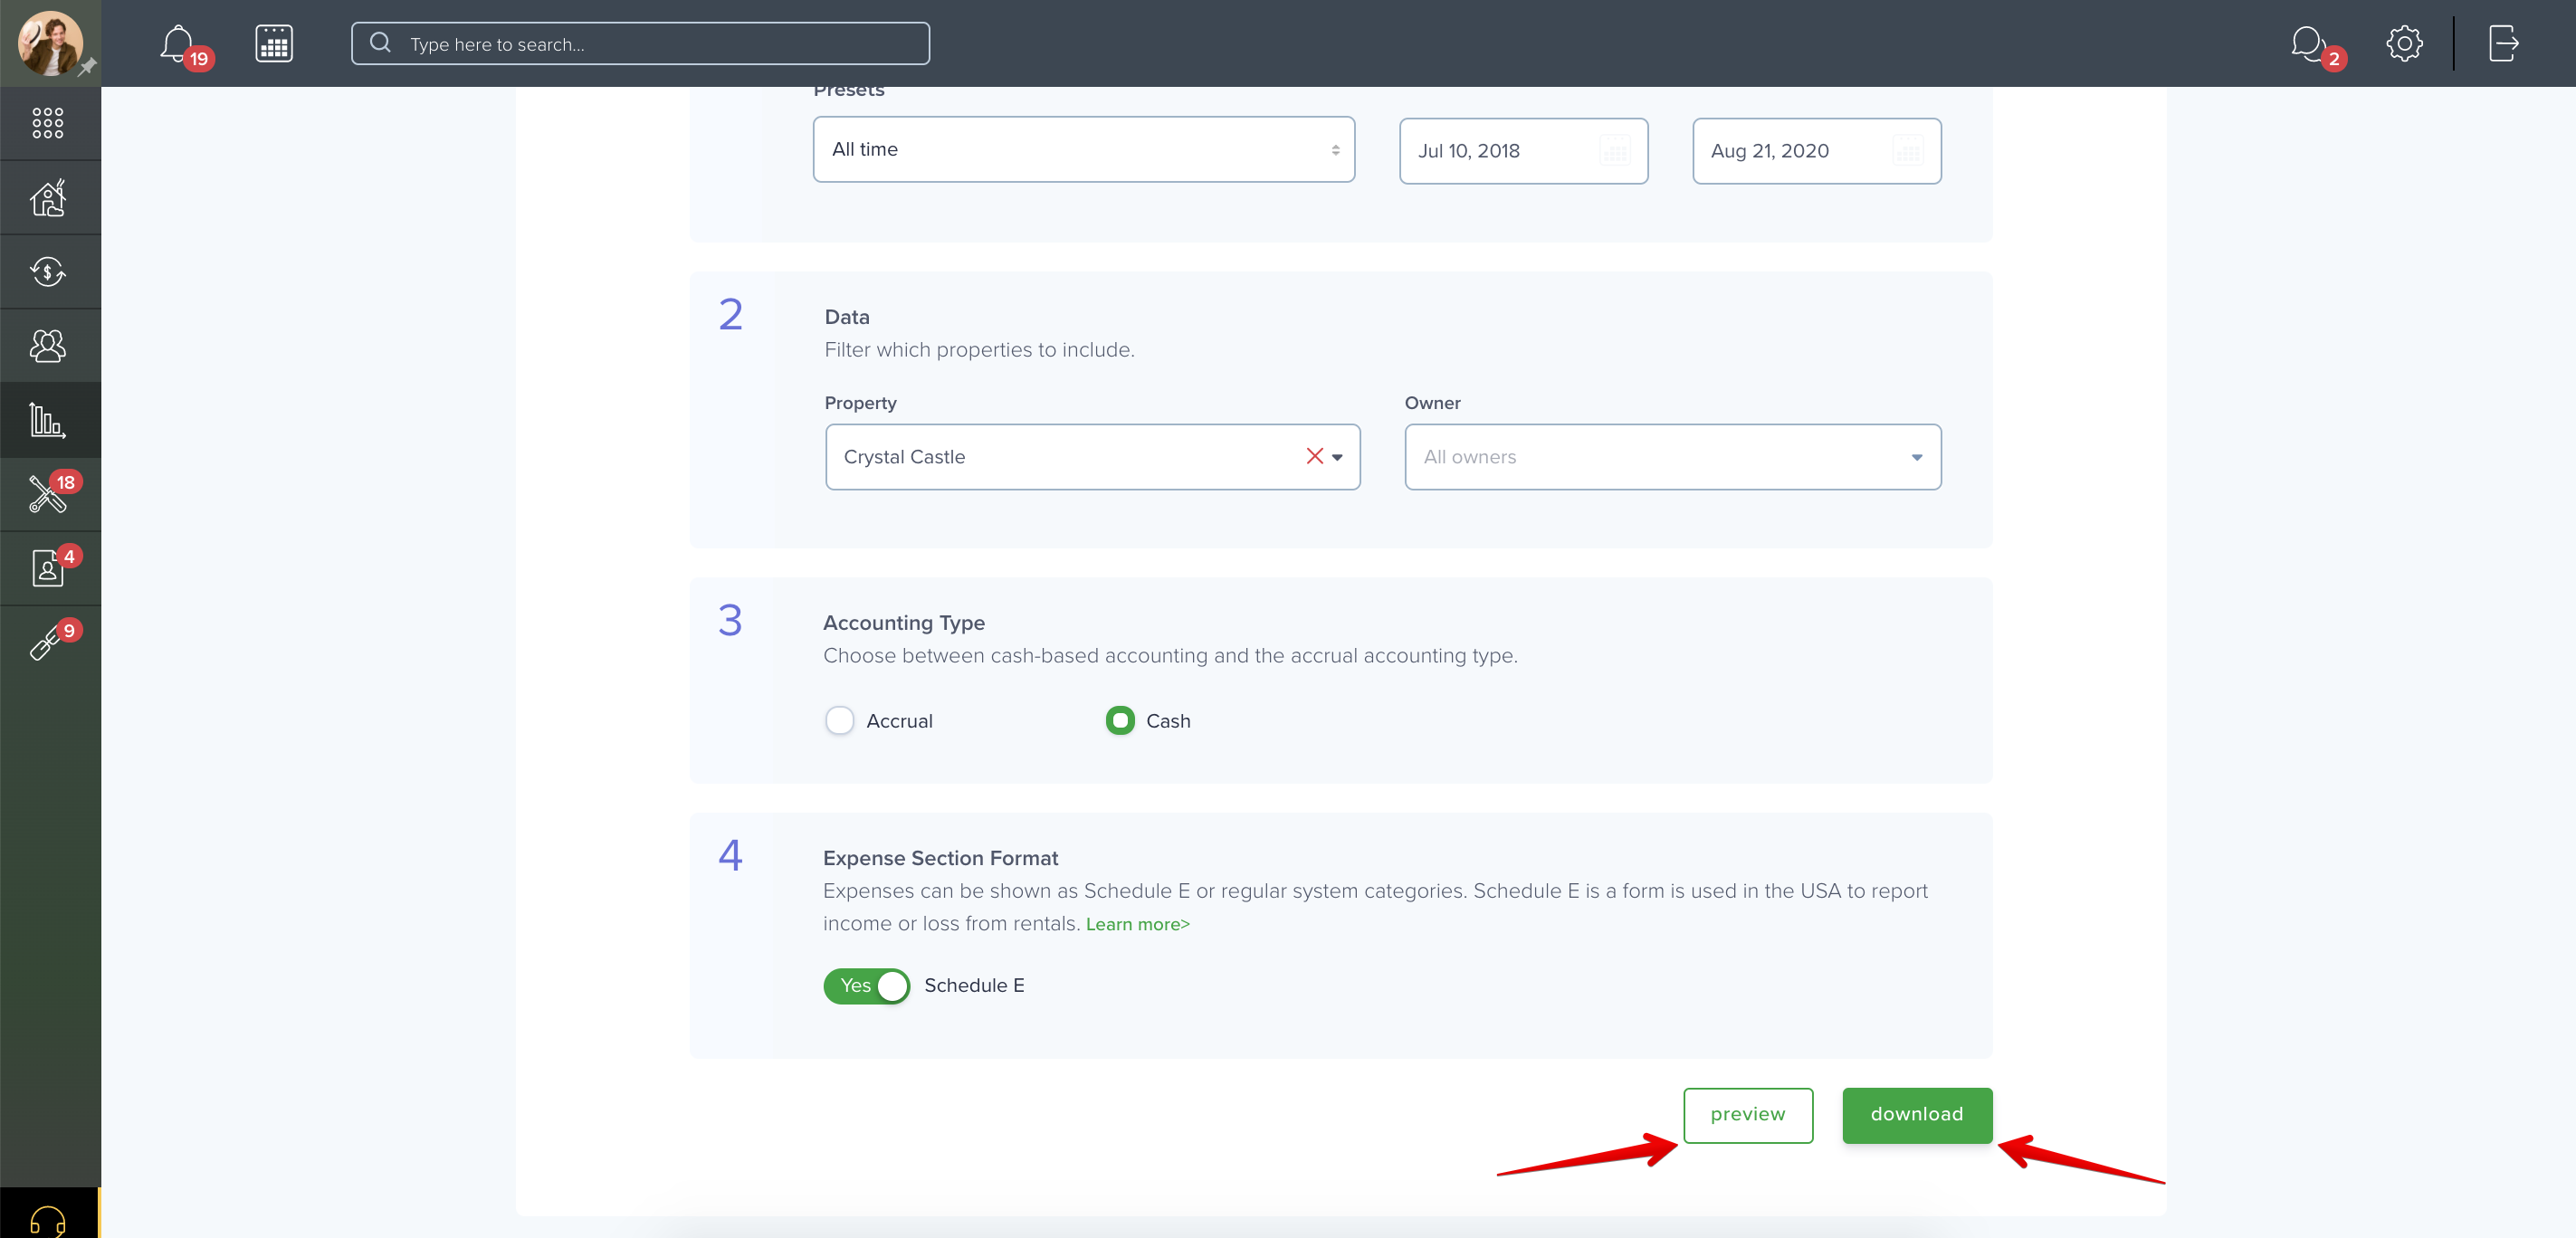Open the accounting dollar icon in sidebar
Viewport: 2576px width, 1238px height.
[x=48, y=271]
